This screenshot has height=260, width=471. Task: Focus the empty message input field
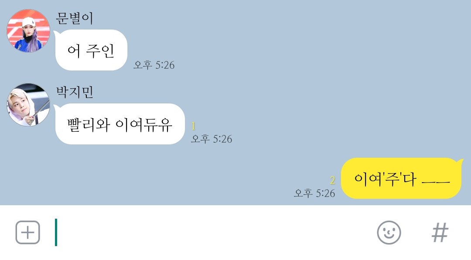(210, 233)
